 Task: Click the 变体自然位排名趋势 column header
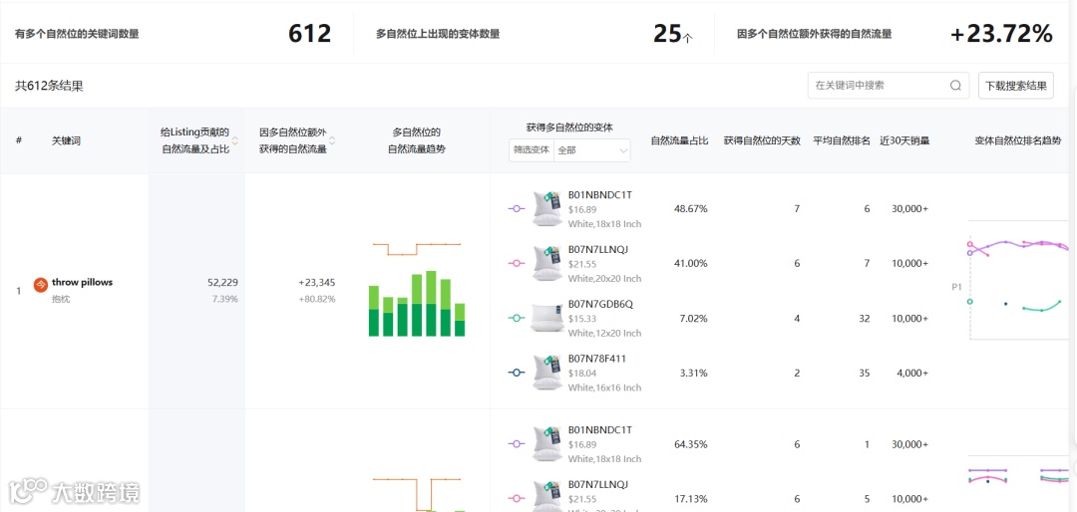[x=1018, y=140]
